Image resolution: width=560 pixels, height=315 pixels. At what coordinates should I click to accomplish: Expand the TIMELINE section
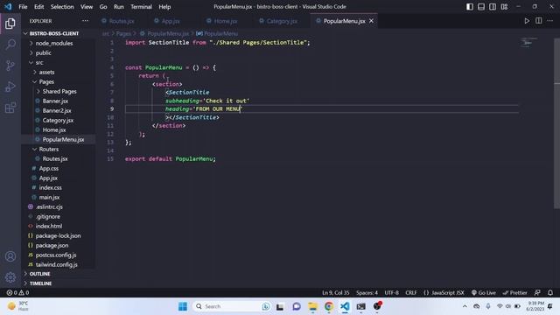coord(40,283)
